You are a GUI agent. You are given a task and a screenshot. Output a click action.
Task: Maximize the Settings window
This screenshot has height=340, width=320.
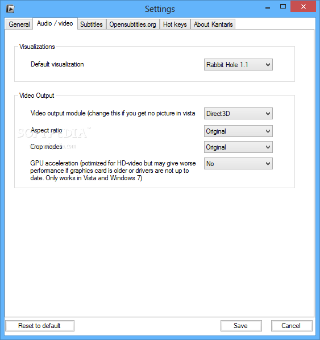(x=283, y=7)
